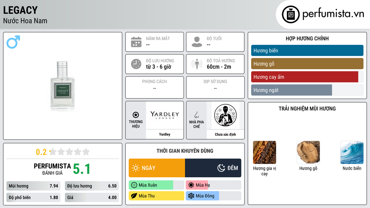Viewport: 370px width, 208px height.
Task: Click the Mùa Hạ season bar
Action: click(x=214, y=185)
